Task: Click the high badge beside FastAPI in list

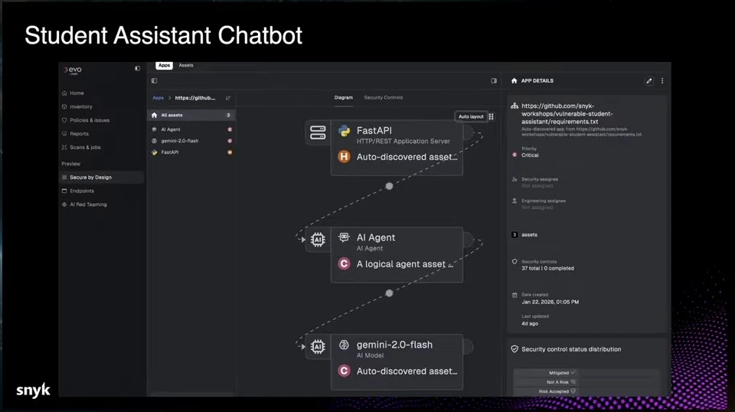Action: coord(230,152)
